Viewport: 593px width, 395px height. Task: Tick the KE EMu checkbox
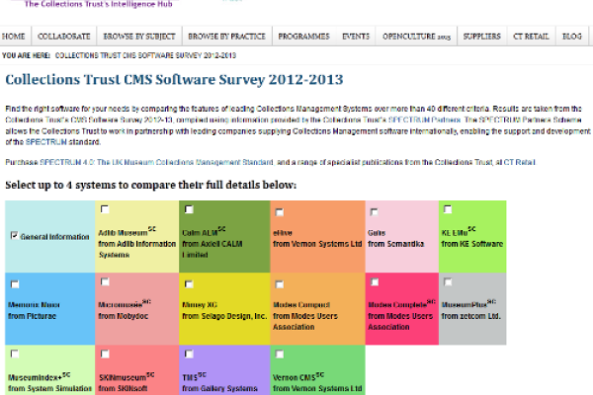click(448, 209)
